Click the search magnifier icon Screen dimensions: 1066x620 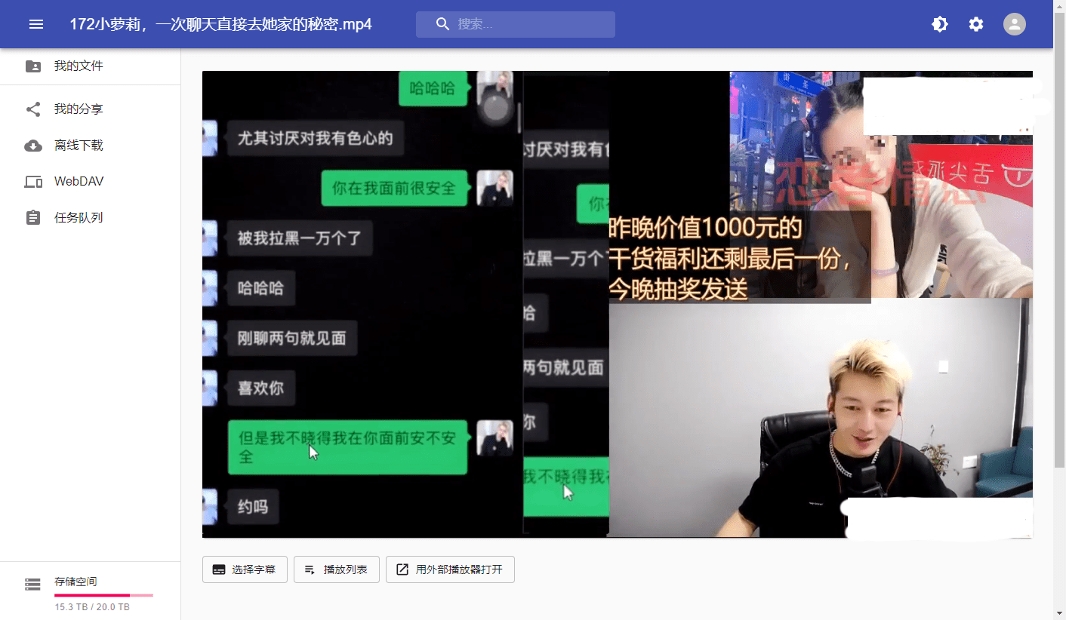pos(443,24)
